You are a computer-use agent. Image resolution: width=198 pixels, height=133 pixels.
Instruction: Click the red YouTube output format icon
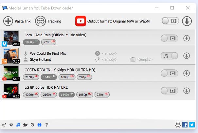click(x=81, y=21)
